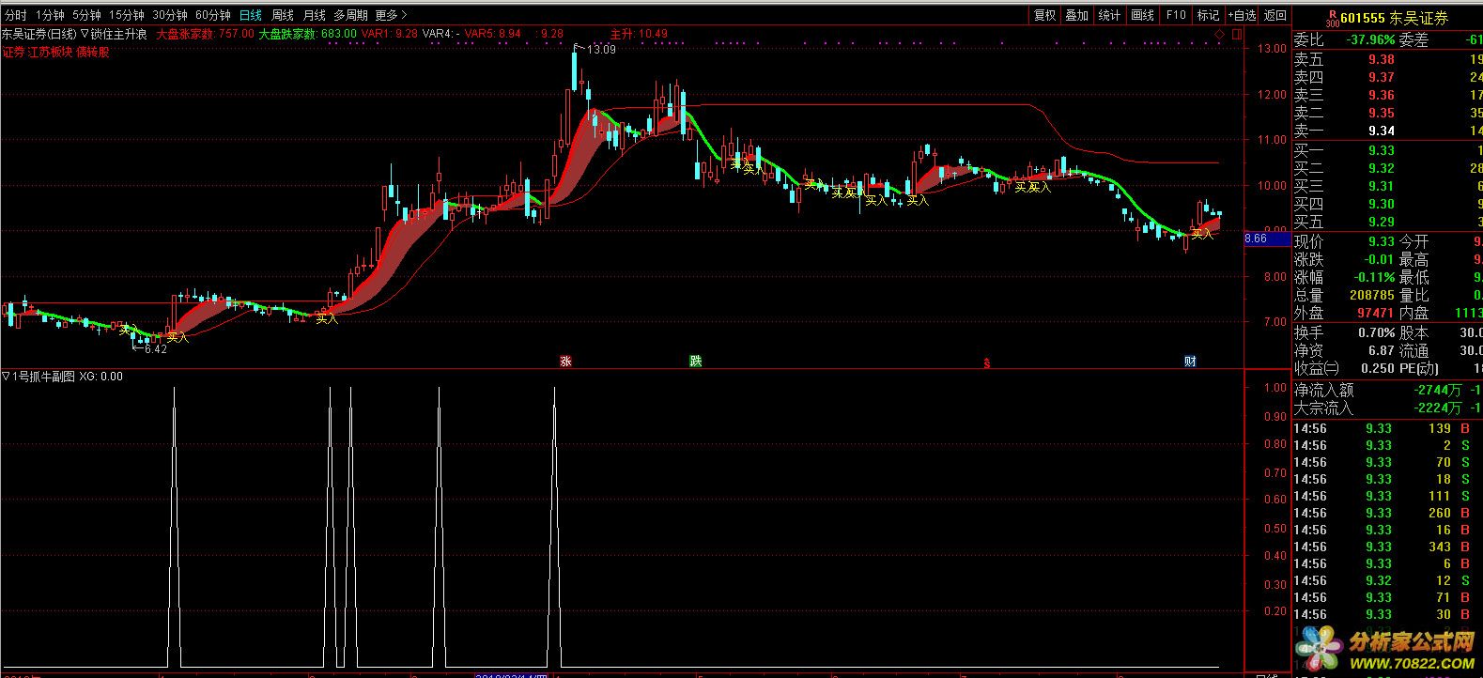Viewport: 1483px width, 678px height.
Task: Click the red diamond icon above the price axis
Action: coord(1219,34)
